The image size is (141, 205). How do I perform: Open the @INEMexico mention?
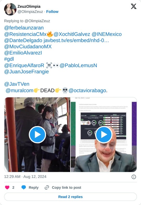tap(107, 34)
